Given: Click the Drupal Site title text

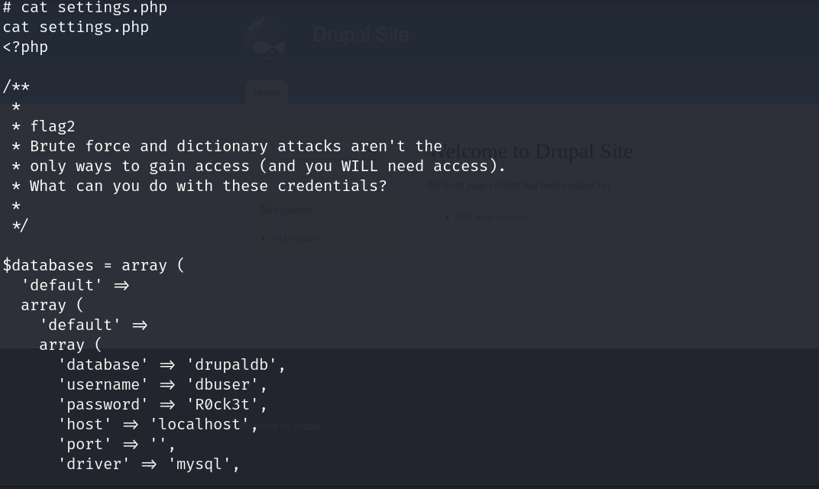Looking at the screenshot, I should [361, 34].
